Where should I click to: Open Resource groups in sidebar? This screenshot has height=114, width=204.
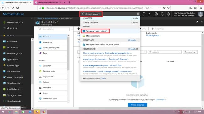[14, 53]
